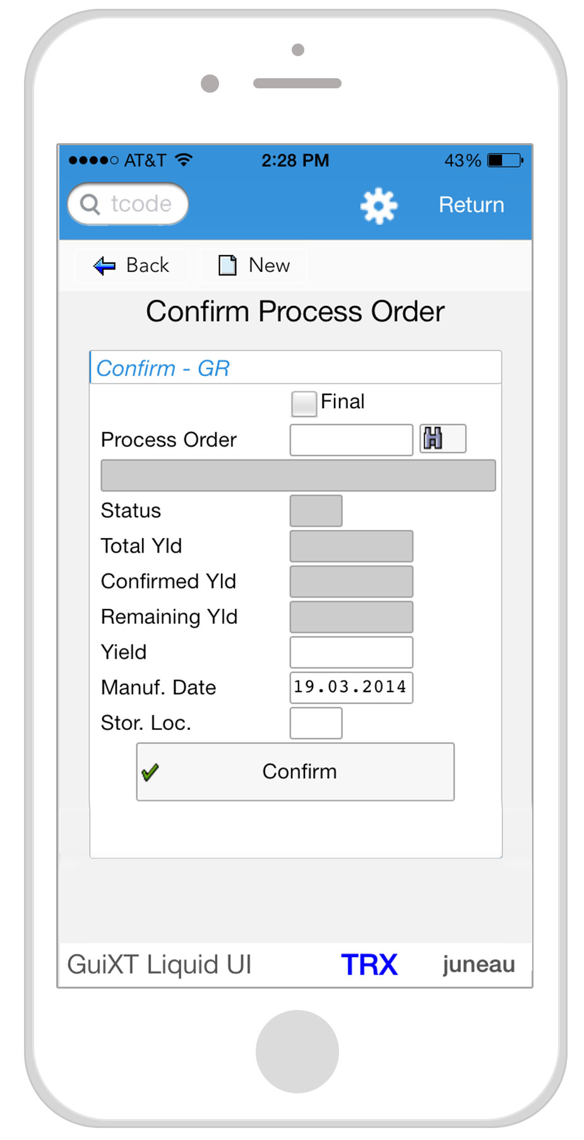This screenshot has width=584, height=1140.
Task: Click the green checkmark on Confirm button
Action: (150, 772)
